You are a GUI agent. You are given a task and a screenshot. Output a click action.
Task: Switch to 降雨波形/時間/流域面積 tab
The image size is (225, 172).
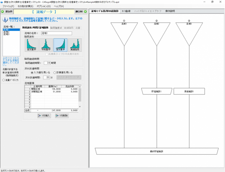tap(35, 28)
